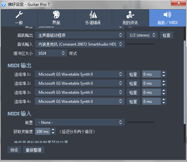The image size is (187, 162).
Task: Click the 预设 button
Action: pyautogui.click(x=14, y=150)
